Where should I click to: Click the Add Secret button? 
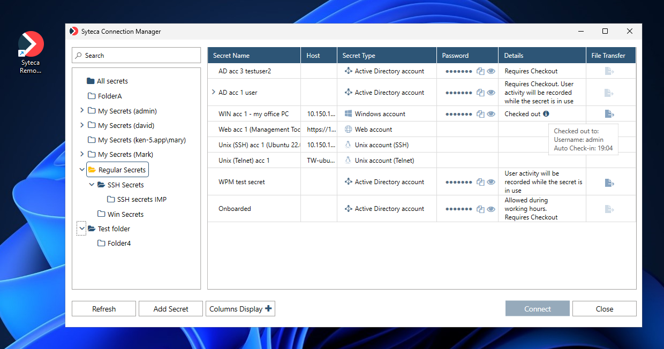[x=171, y=309]
